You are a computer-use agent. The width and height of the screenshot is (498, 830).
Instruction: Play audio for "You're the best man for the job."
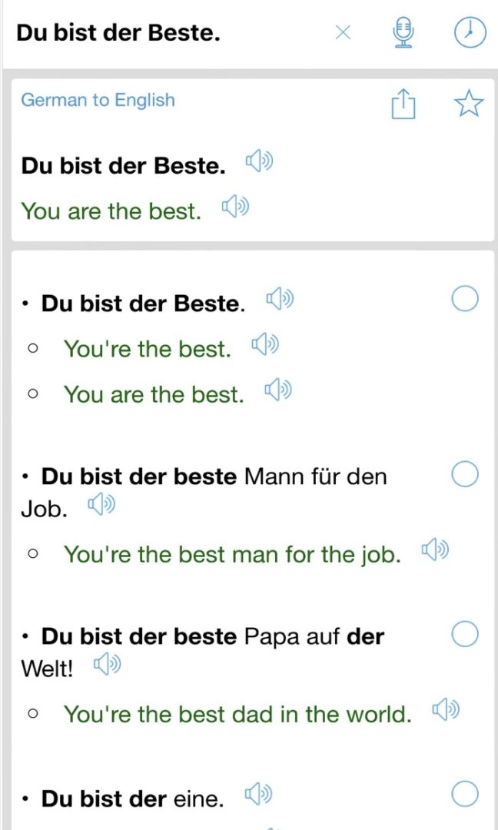click(435, 550)
